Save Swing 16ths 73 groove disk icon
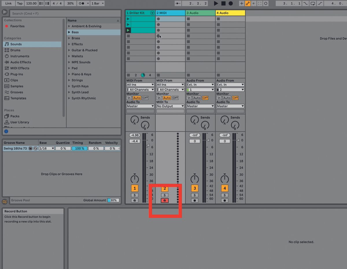347x269 pixels. (30, 148)
